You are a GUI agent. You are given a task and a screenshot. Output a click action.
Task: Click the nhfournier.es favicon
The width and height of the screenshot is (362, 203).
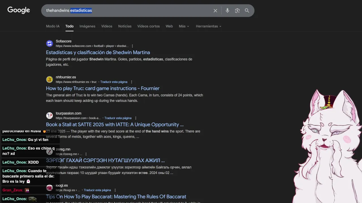click(x=49, y=80)
